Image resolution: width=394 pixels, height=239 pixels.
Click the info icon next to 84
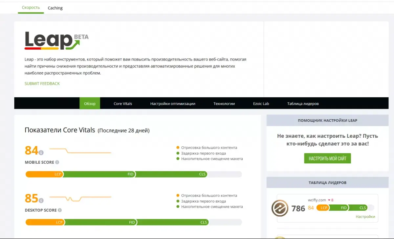[41, 153]
